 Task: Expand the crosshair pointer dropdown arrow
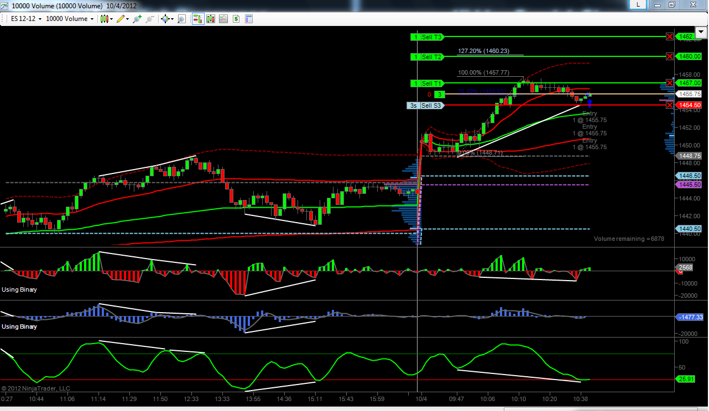172,19
